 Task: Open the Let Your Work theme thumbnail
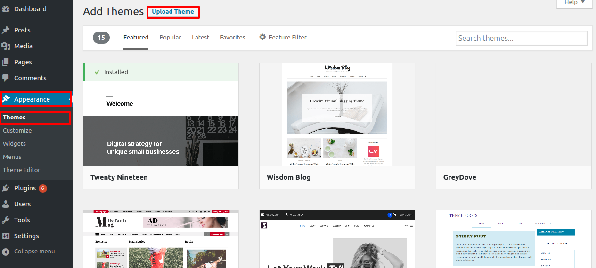coord(337,239)
